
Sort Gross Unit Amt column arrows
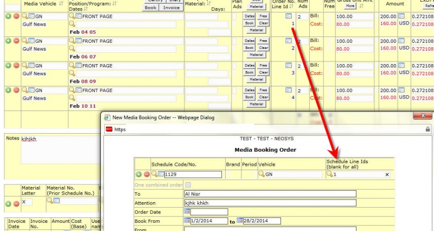click(x=361, y=6)
